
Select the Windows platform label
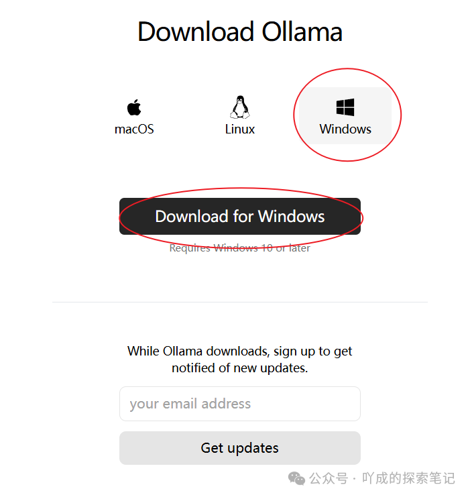point(345,129)
